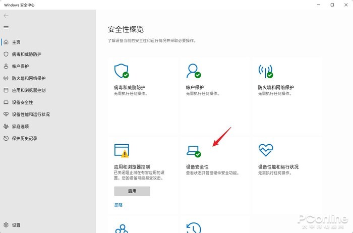353x233 pixels.
Task: Click the back arrow icon
Action: (x=6, y=16)
